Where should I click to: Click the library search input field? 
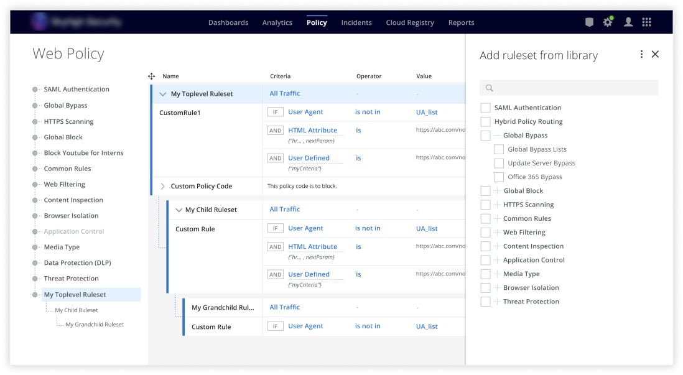pos(572,88)
